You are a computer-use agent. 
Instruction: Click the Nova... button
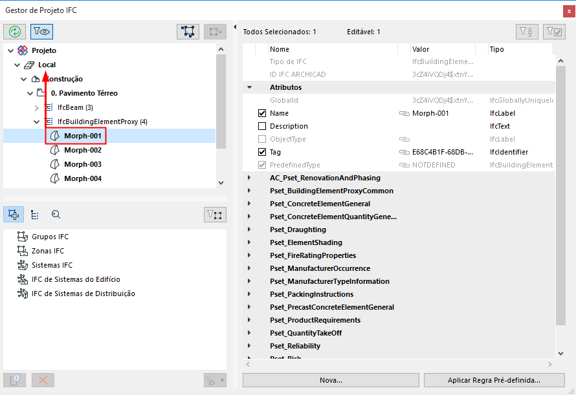coord(330,380)
